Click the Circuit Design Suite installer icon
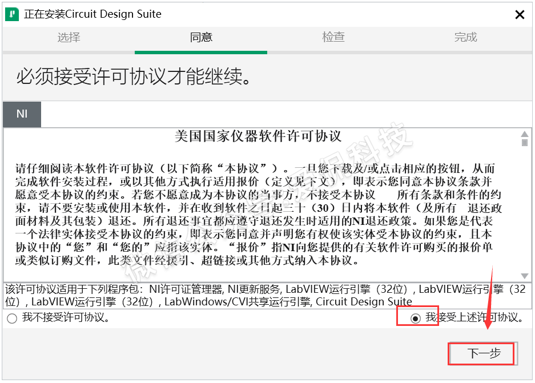 [x=11, y=14]
